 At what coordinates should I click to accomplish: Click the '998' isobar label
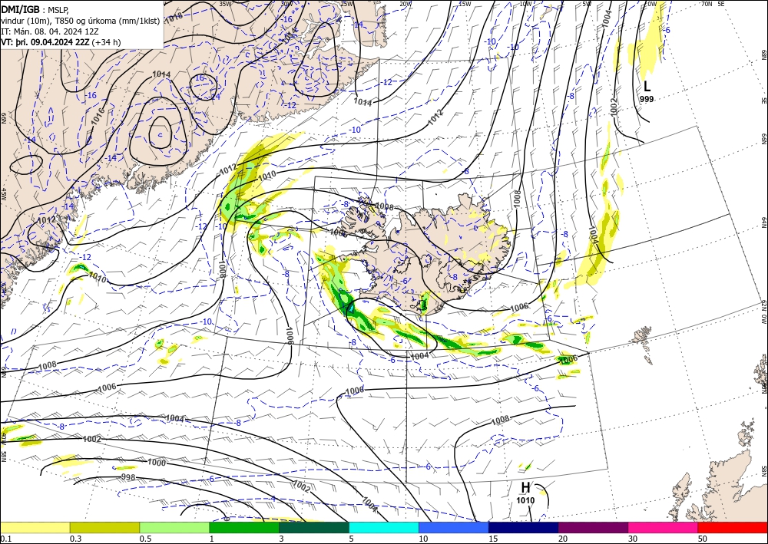tap(127, 477)
